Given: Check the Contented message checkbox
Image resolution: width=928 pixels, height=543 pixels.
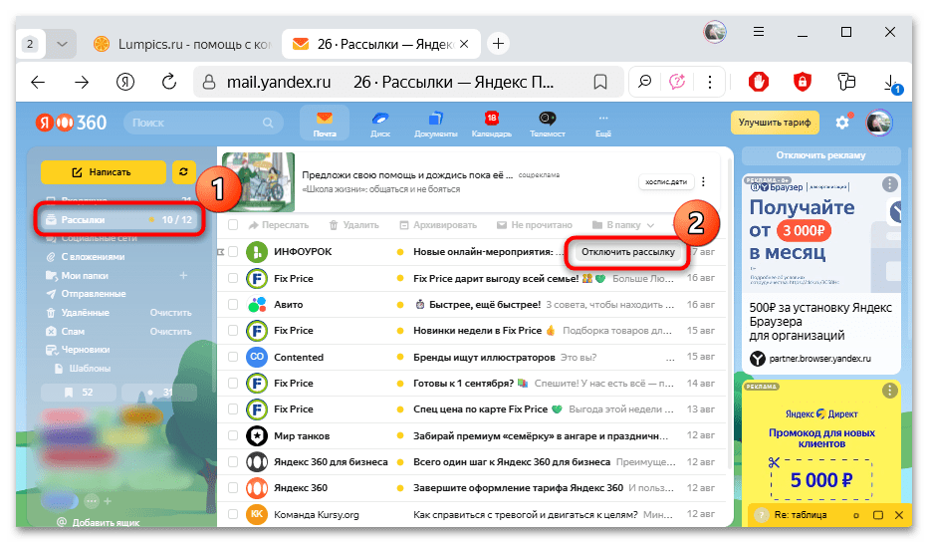Looking at the screenshot, I should [233, 357].
